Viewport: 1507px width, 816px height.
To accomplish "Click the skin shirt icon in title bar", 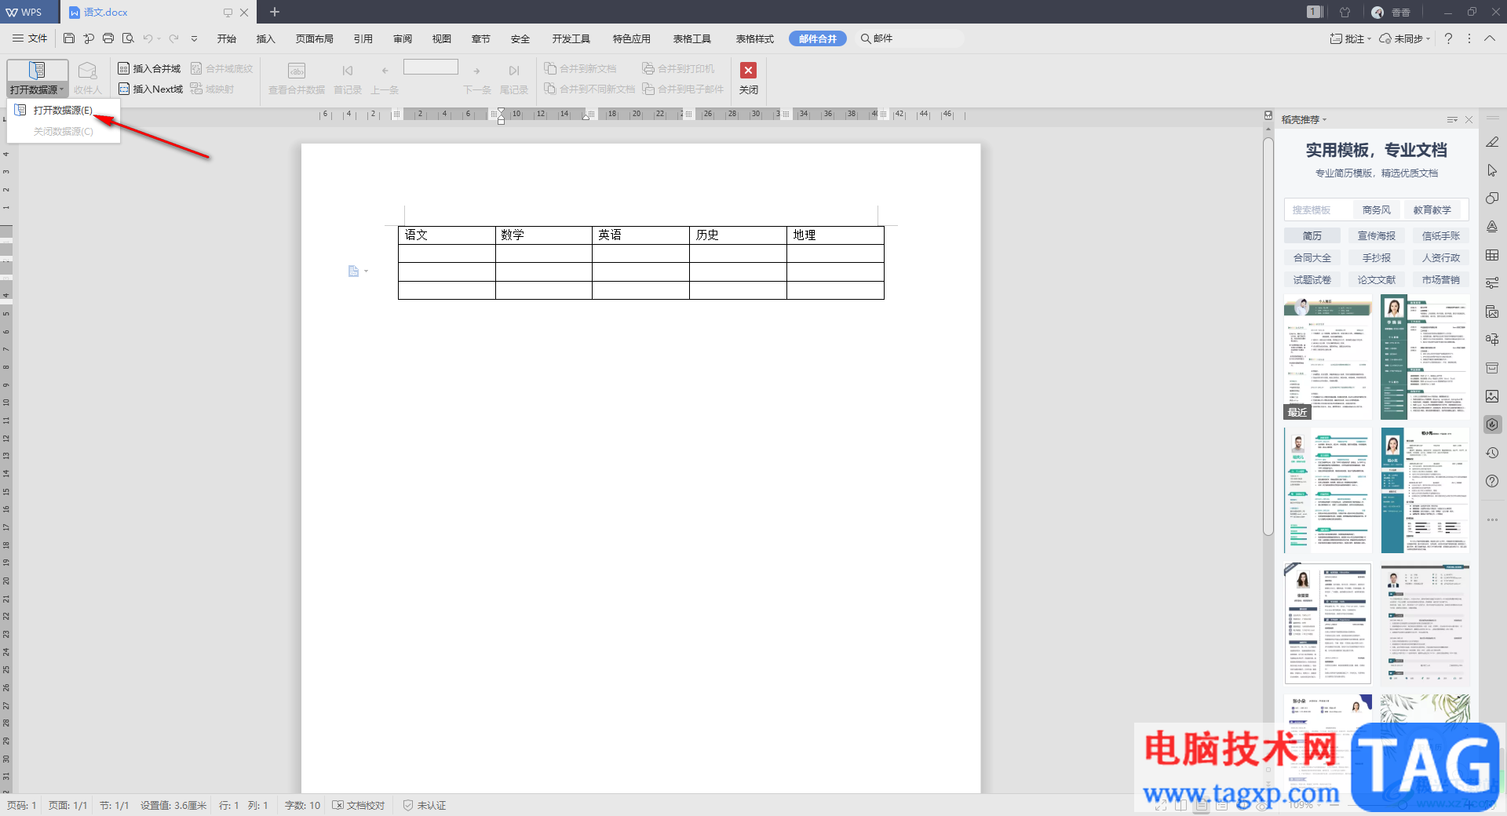I will tap(1345, 12).
